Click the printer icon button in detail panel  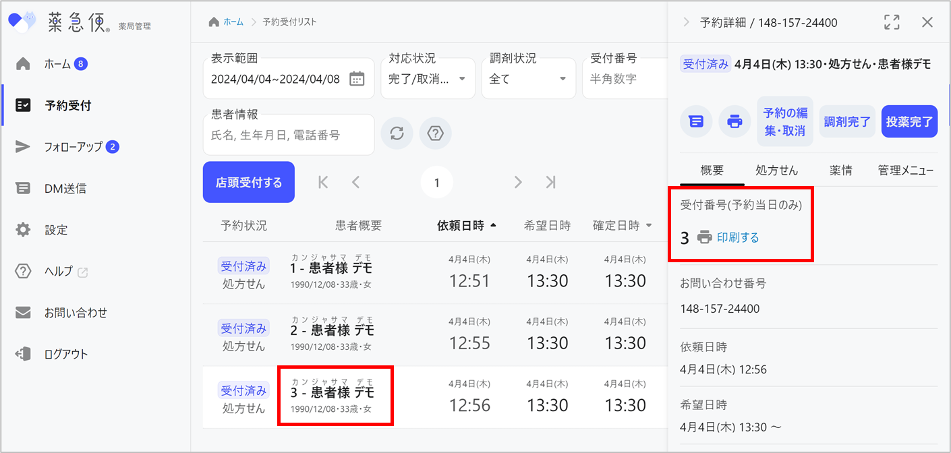(735, 122)
